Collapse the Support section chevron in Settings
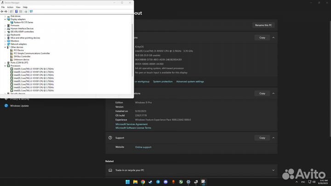Screen dimensions: 331x186 pyautogui.click(x=274, y=138)
